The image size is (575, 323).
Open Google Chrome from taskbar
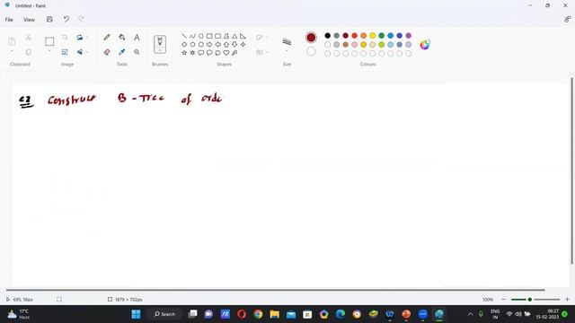(x=258, y=314)
